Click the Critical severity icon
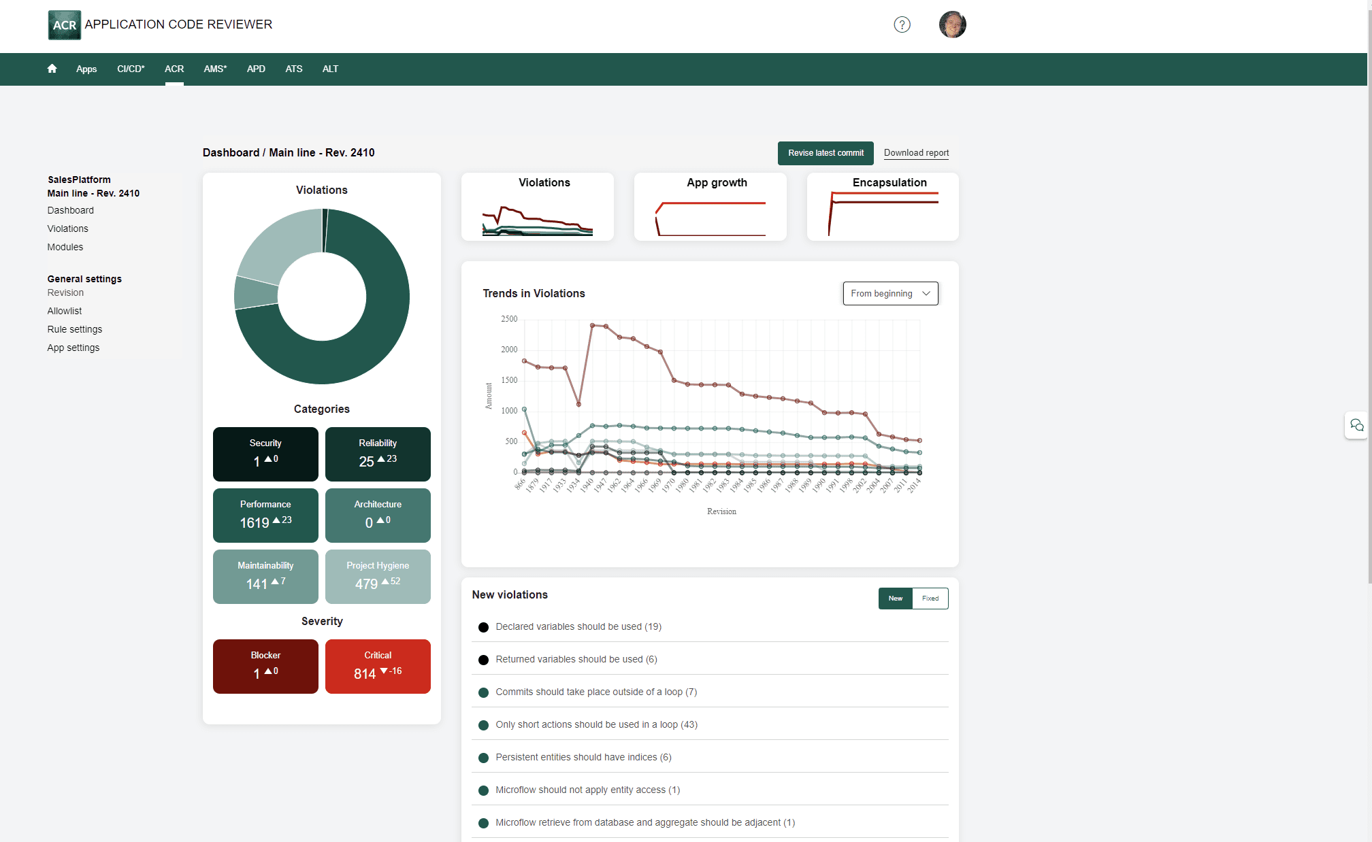Viewport: 1372px width, 842px height. point(377,667)
